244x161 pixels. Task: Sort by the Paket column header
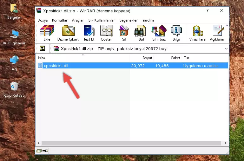[x=168, y=58]
